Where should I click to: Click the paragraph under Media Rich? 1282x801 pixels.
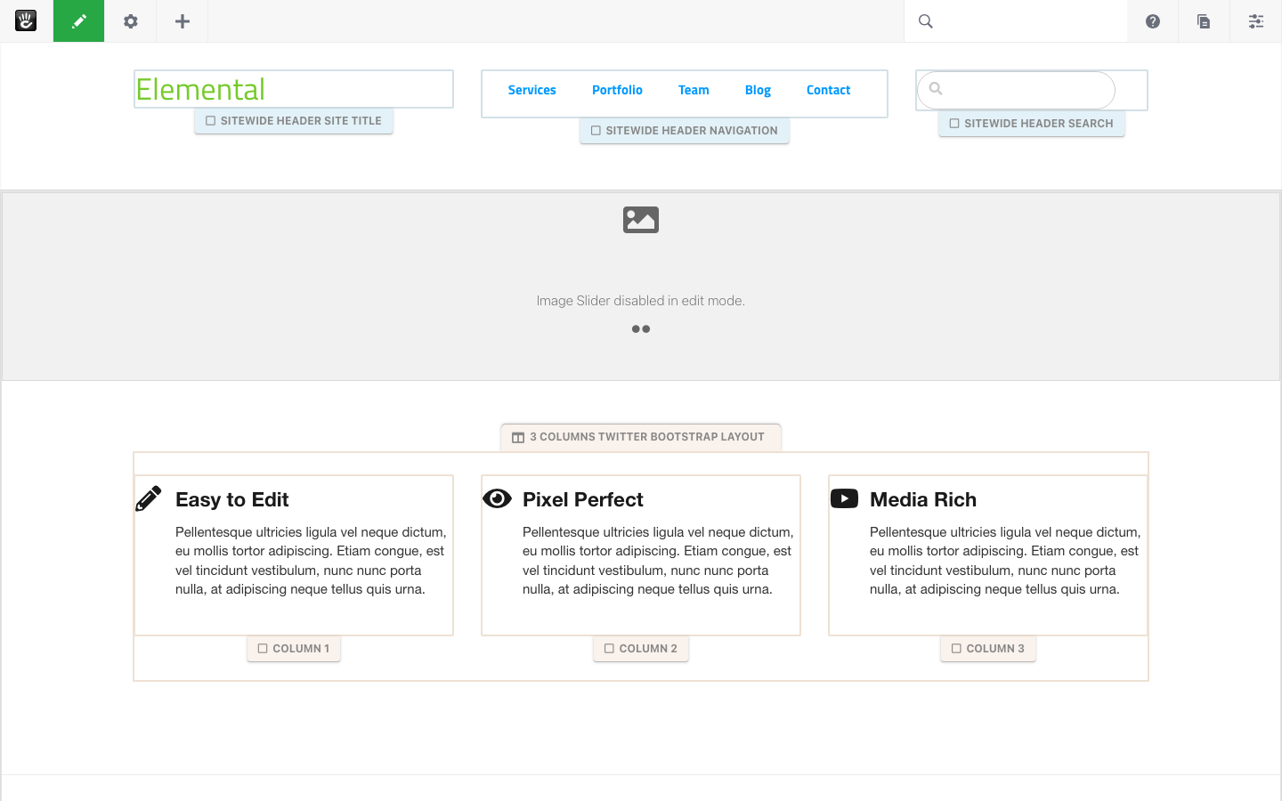[1005, 561]
